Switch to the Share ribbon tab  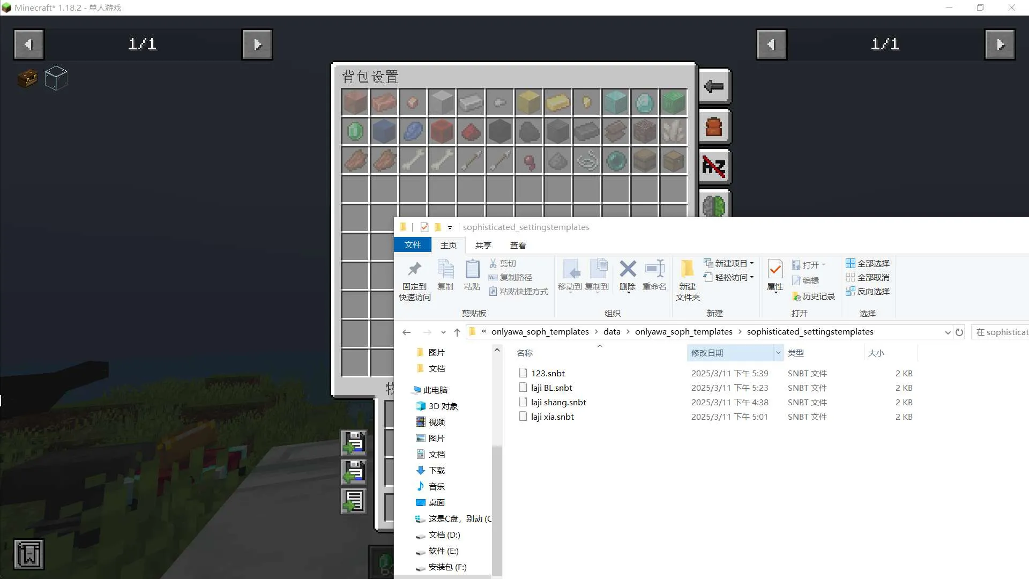pyautogui.click(x=483, y=245)
